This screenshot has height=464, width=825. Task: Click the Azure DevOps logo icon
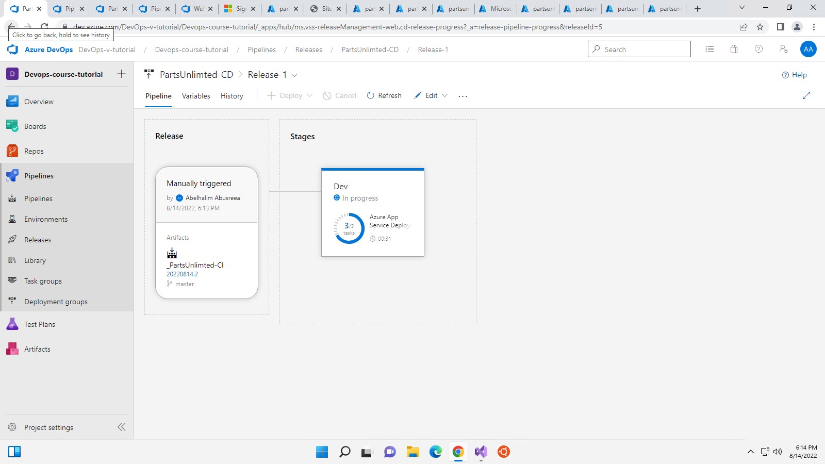tap(12, 49)
